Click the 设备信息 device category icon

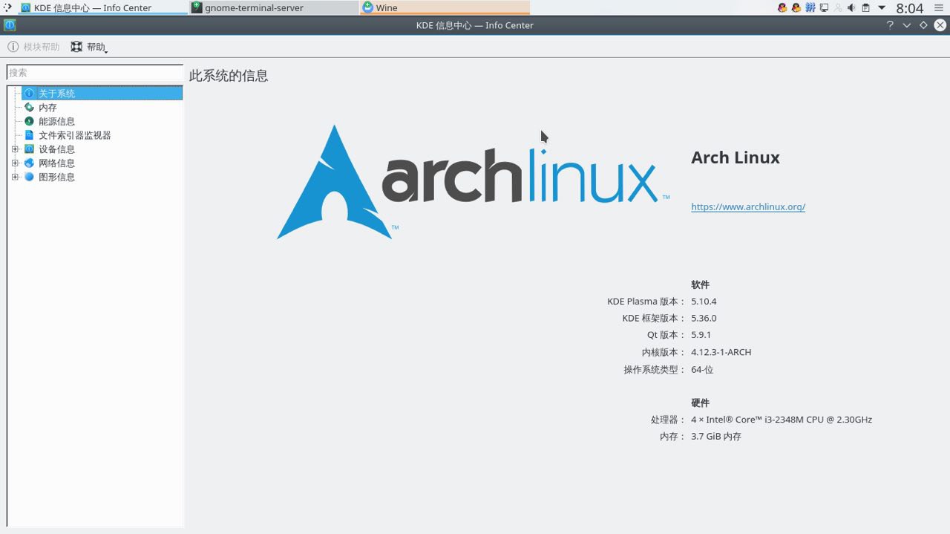coord(30,149)
